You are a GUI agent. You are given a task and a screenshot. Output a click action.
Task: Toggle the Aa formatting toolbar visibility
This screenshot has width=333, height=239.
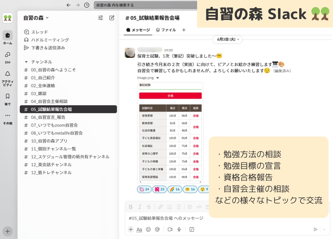point(139,229)
